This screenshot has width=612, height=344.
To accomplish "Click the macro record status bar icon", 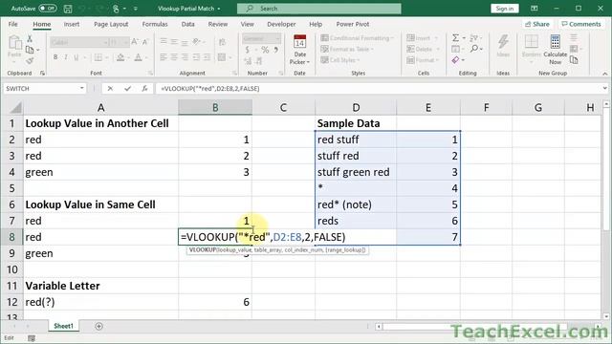I will coord(32,338).
